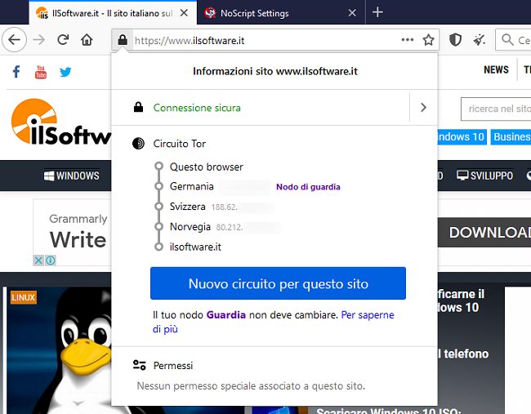Image resolution: width=531 pixels, height=414 pixels.
Task: Open ilSoftware YouTube channel icon
Action: tap(41, 72)
